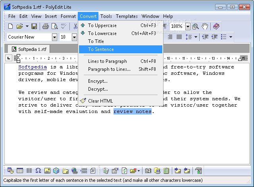Click the 100% zoom value field
Viewport: 254px width, 187px height.
pos(177,26)
